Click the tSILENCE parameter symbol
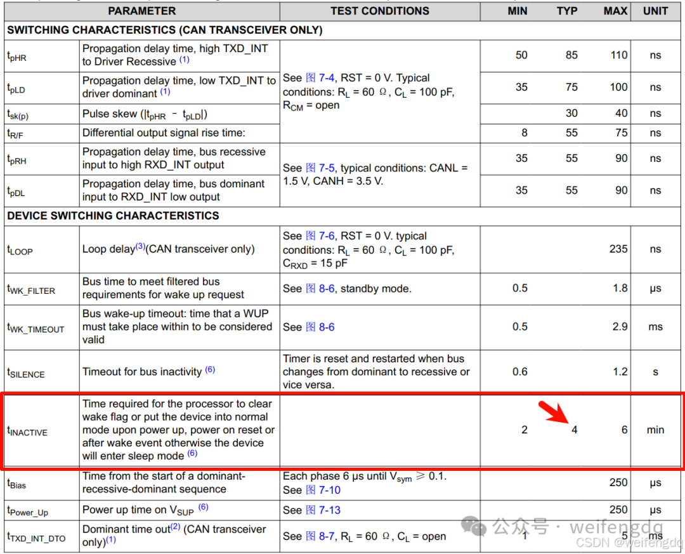The height and width of the screenshot is (554, 685). point(26,373)
